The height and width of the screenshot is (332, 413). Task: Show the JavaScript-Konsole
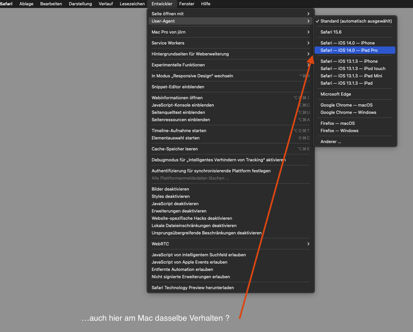pyautogui.click(x=231, y=105)
